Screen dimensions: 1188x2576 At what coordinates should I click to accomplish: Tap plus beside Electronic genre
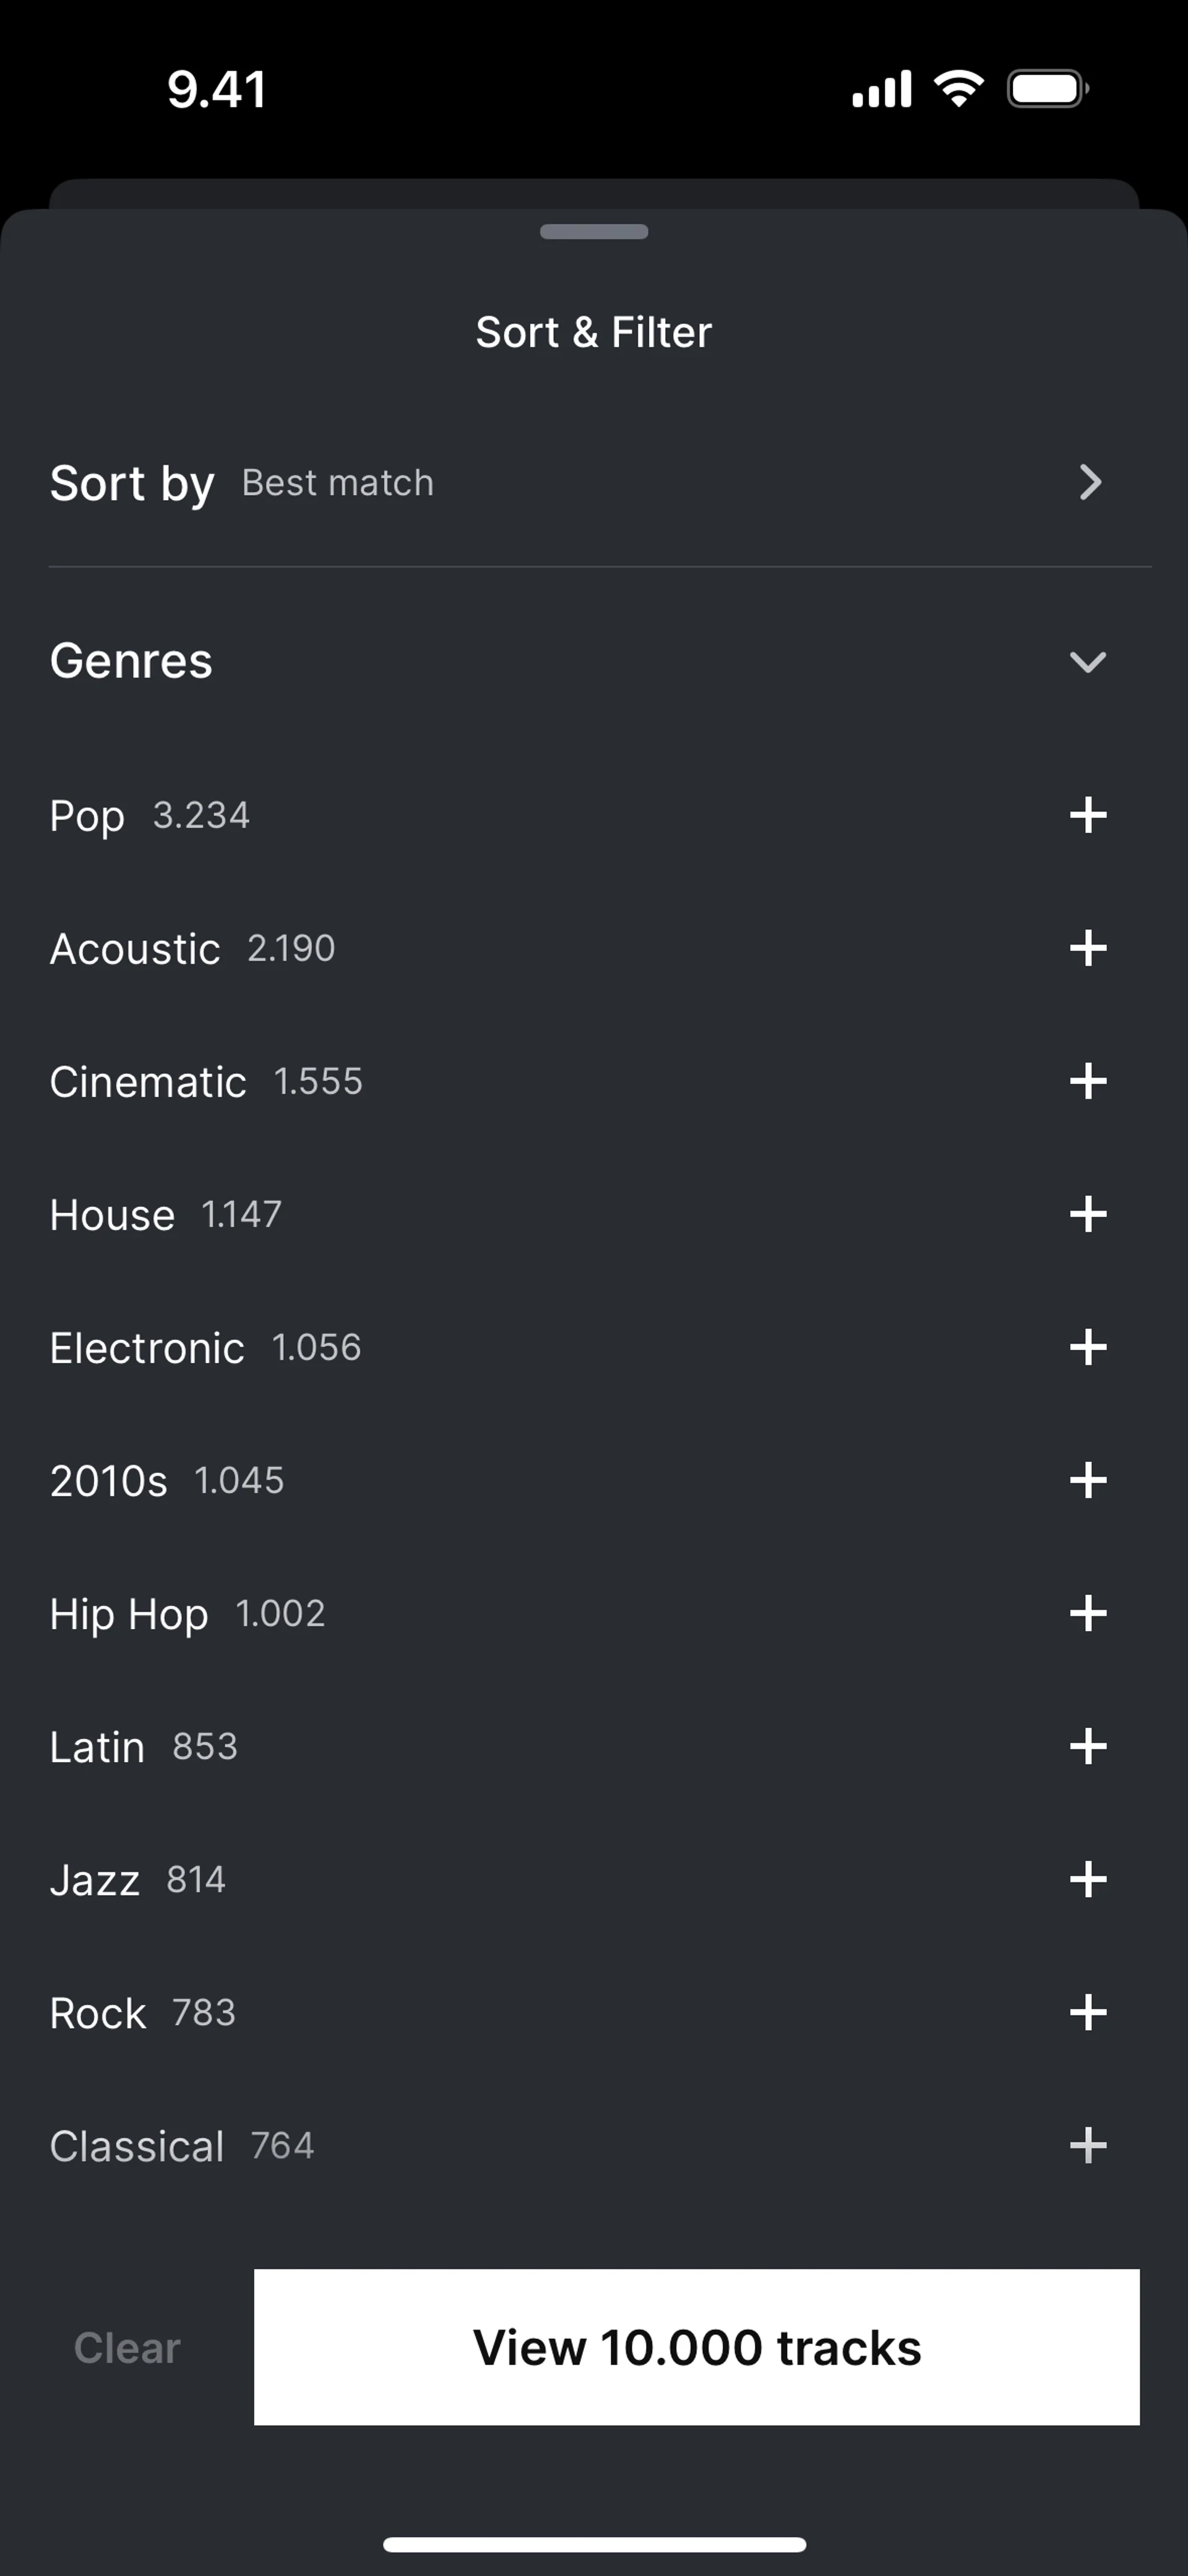point(1087,1347)
